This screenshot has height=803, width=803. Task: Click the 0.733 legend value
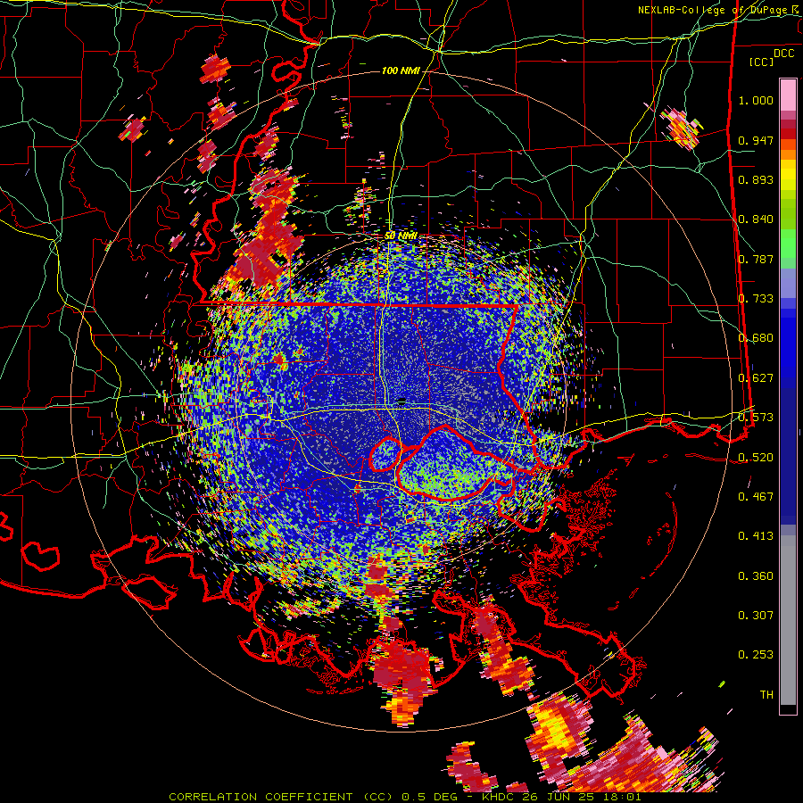(x=756, y=299)
